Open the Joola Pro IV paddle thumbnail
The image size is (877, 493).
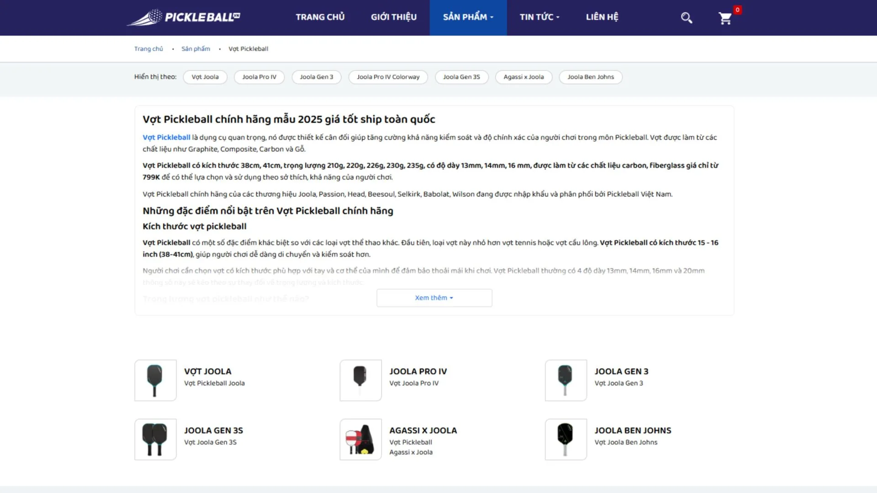pyautogui.click(x=360, y=380)
